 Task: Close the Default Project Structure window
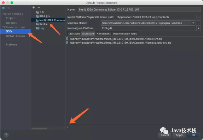(x=4, y=3)
